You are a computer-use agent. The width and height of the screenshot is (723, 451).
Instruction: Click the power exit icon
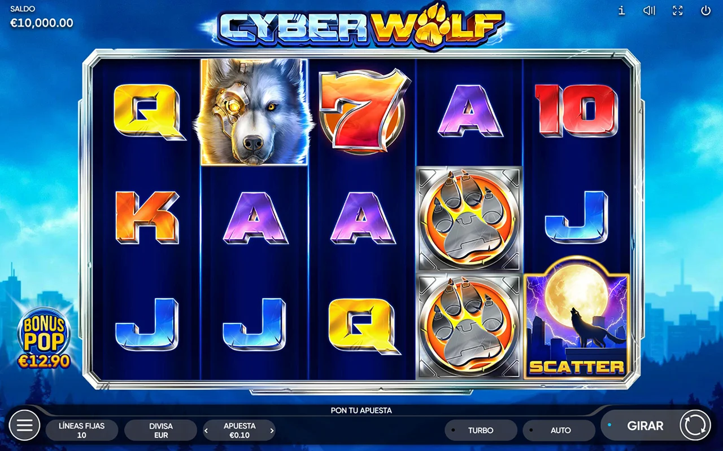(x=705, y=11)
